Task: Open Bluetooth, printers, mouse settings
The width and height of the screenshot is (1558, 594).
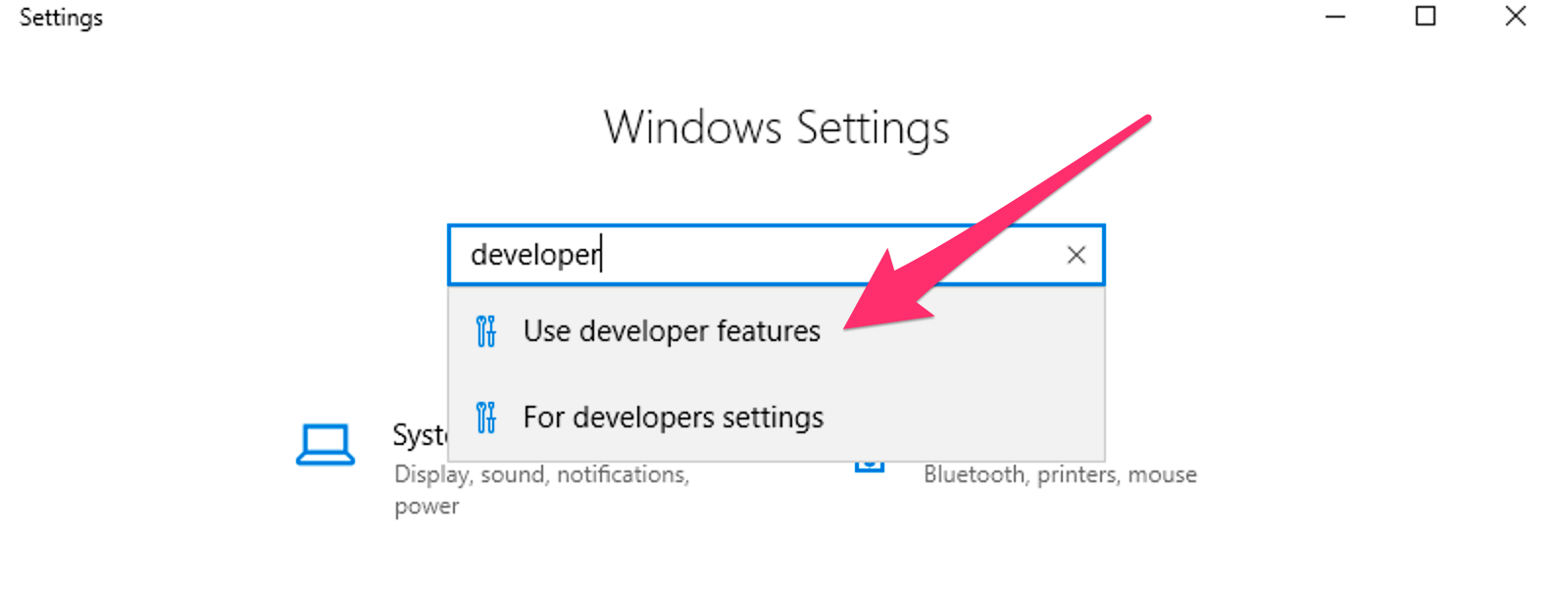Action: (1060, 474)
